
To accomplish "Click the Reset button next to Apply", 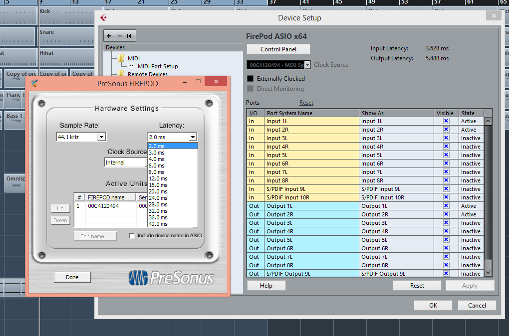I will (417, 286).
